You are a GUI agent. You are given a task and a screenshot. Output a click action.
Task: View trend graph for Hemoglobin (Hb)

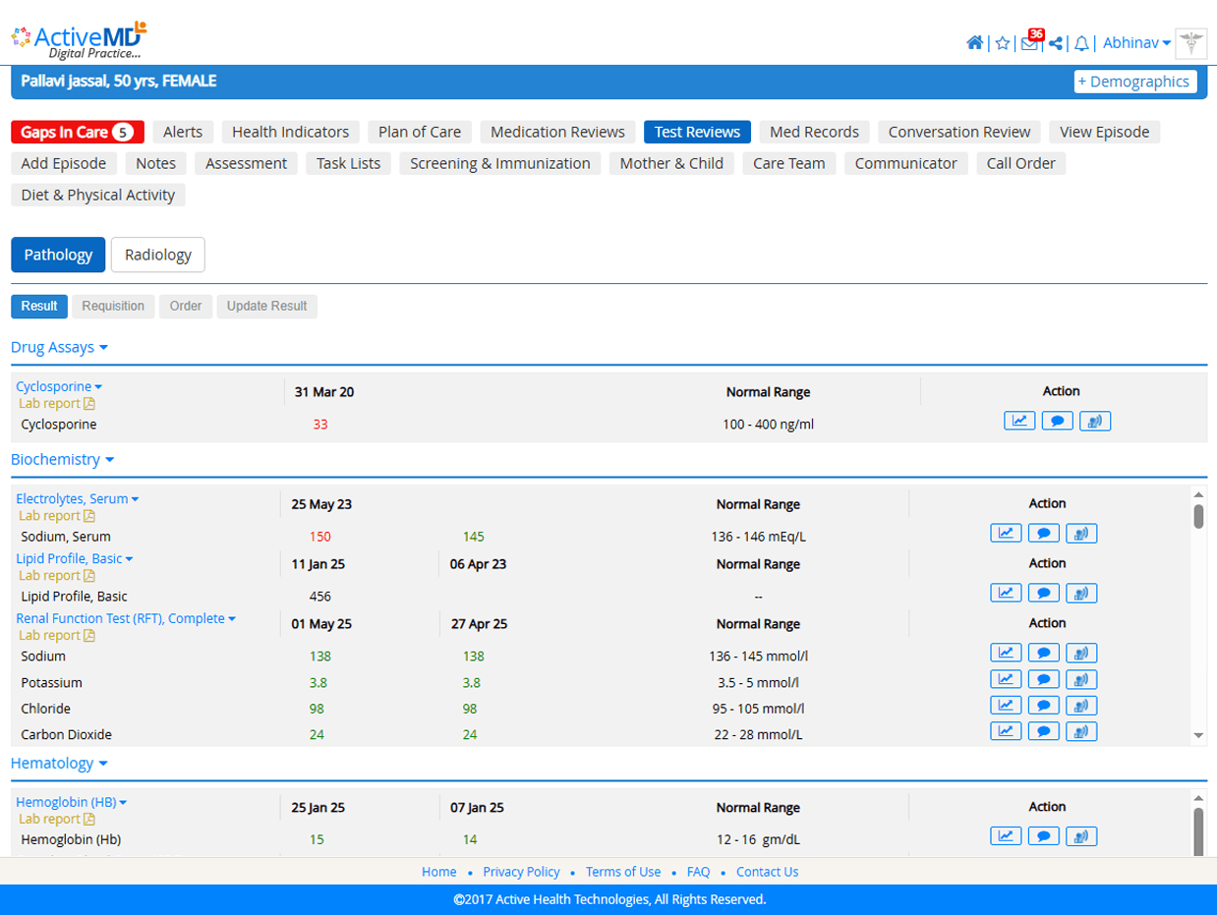1006,836
